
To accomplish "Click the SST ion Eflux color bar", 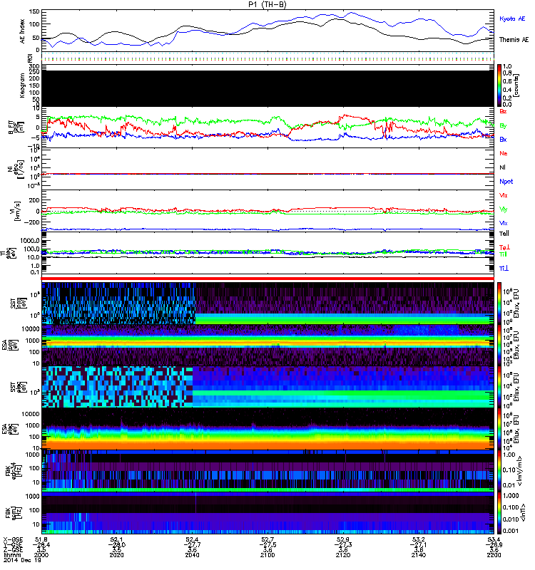I will (499, 304).
